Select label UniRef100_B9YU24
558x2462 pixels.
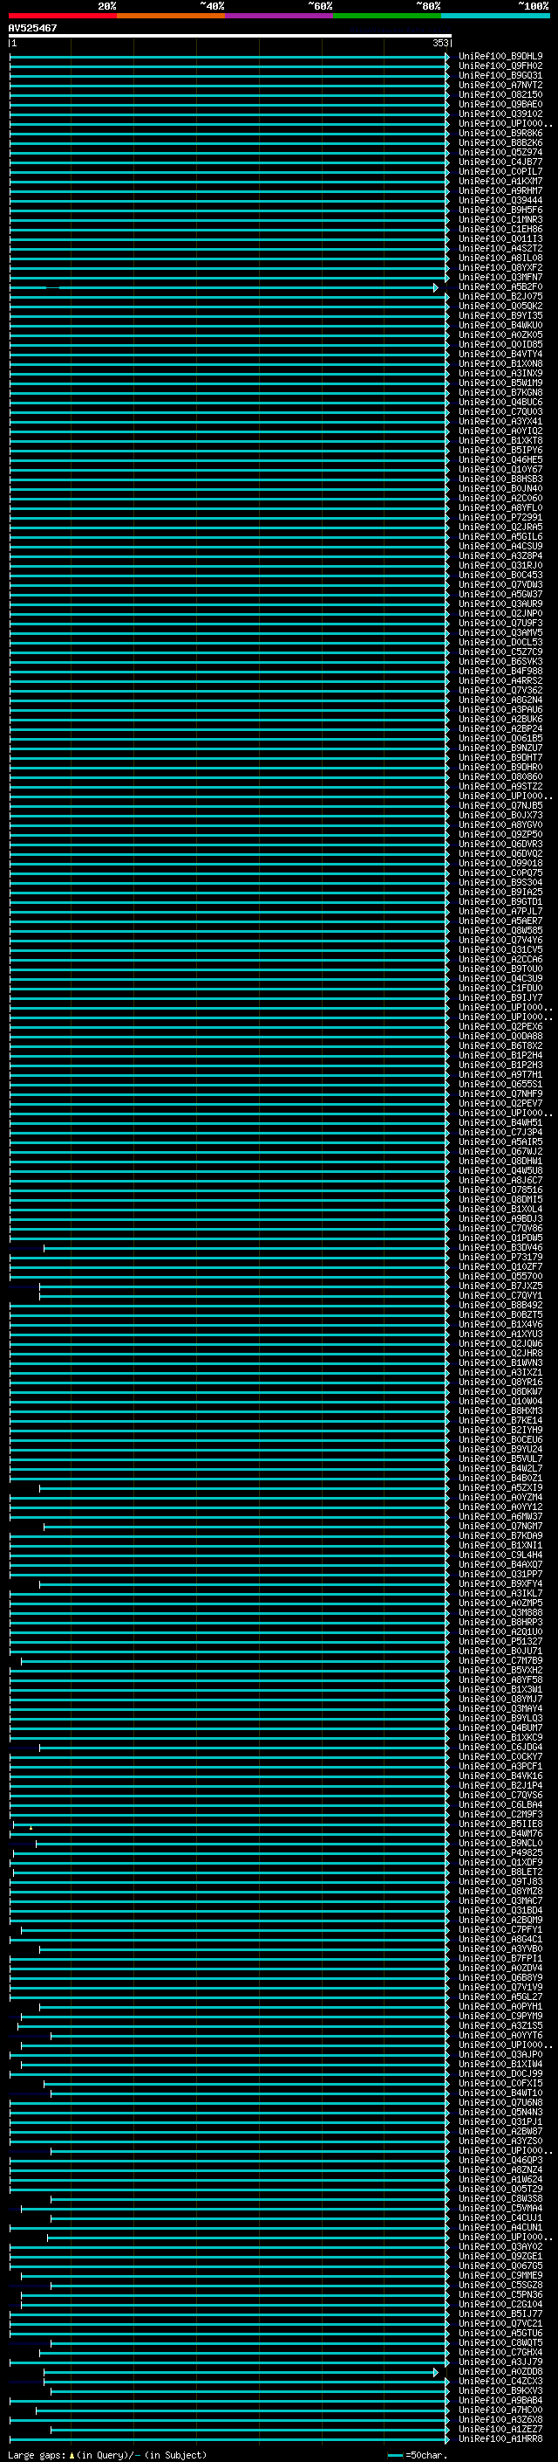click(500, 1449)
